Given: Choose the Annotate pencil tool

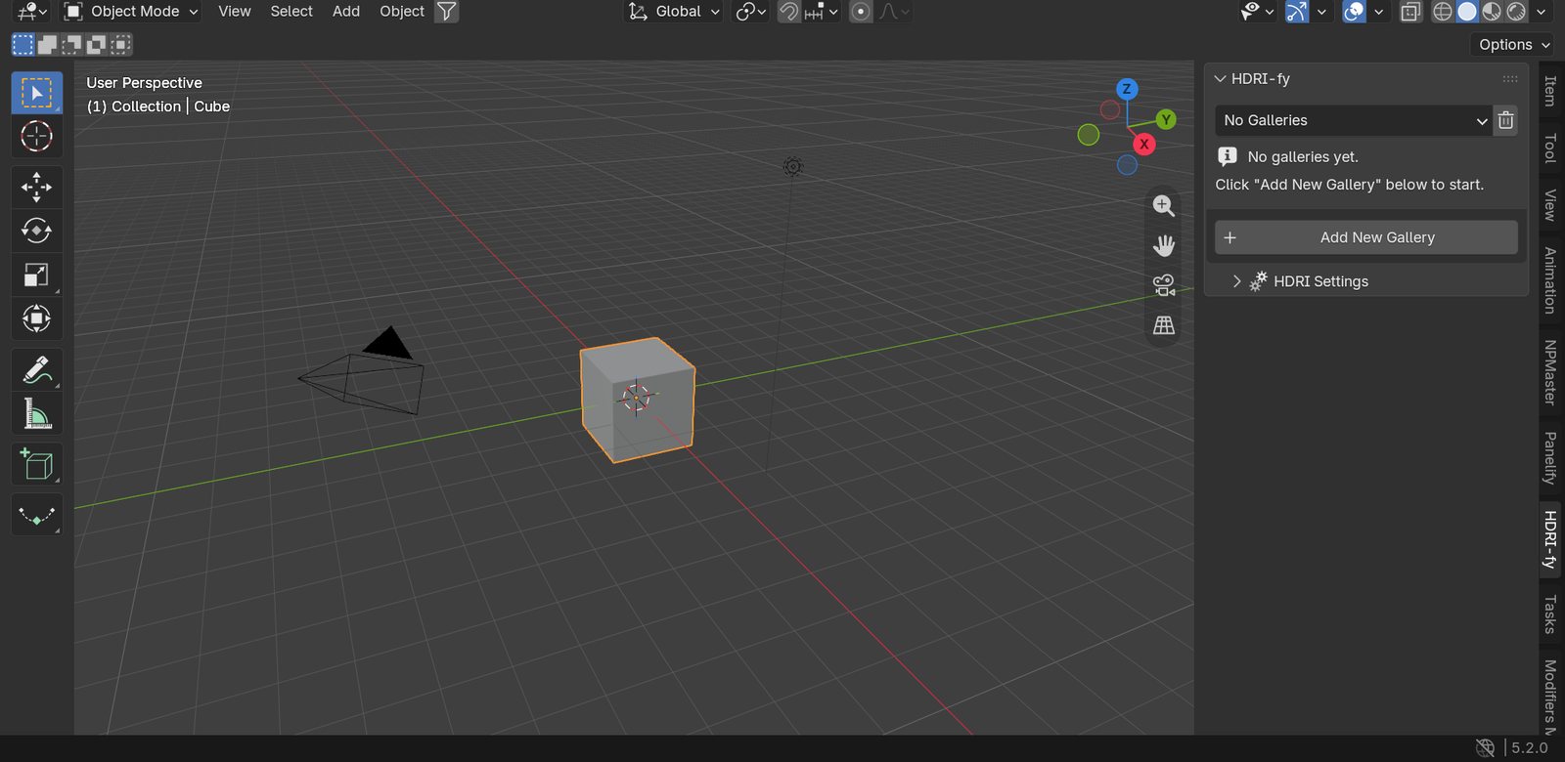Looking at the screenshot, I should (37, 370).
